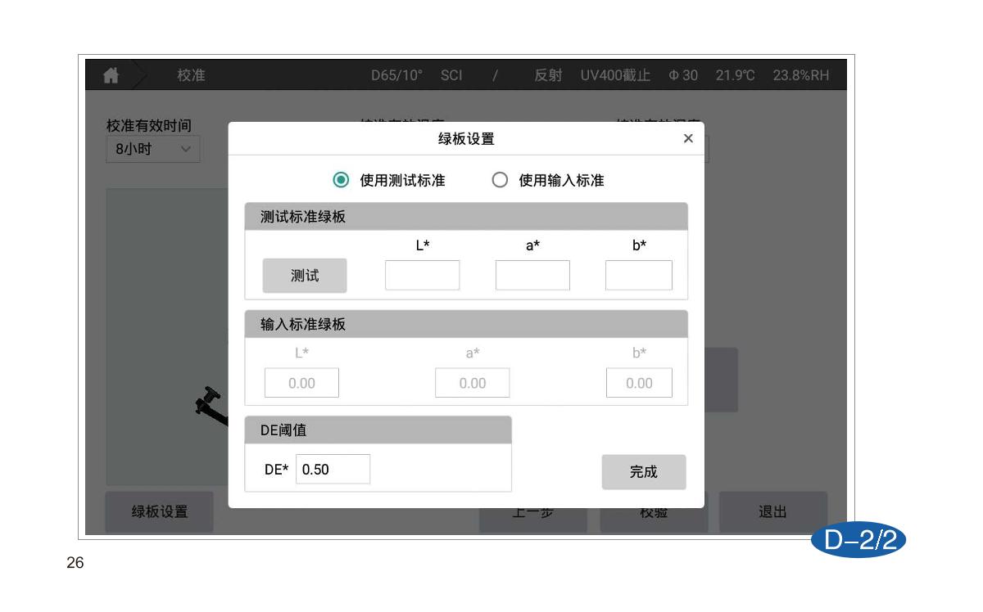Click the home icon in top bar
The image size is (983, 612).
(111, 75)
